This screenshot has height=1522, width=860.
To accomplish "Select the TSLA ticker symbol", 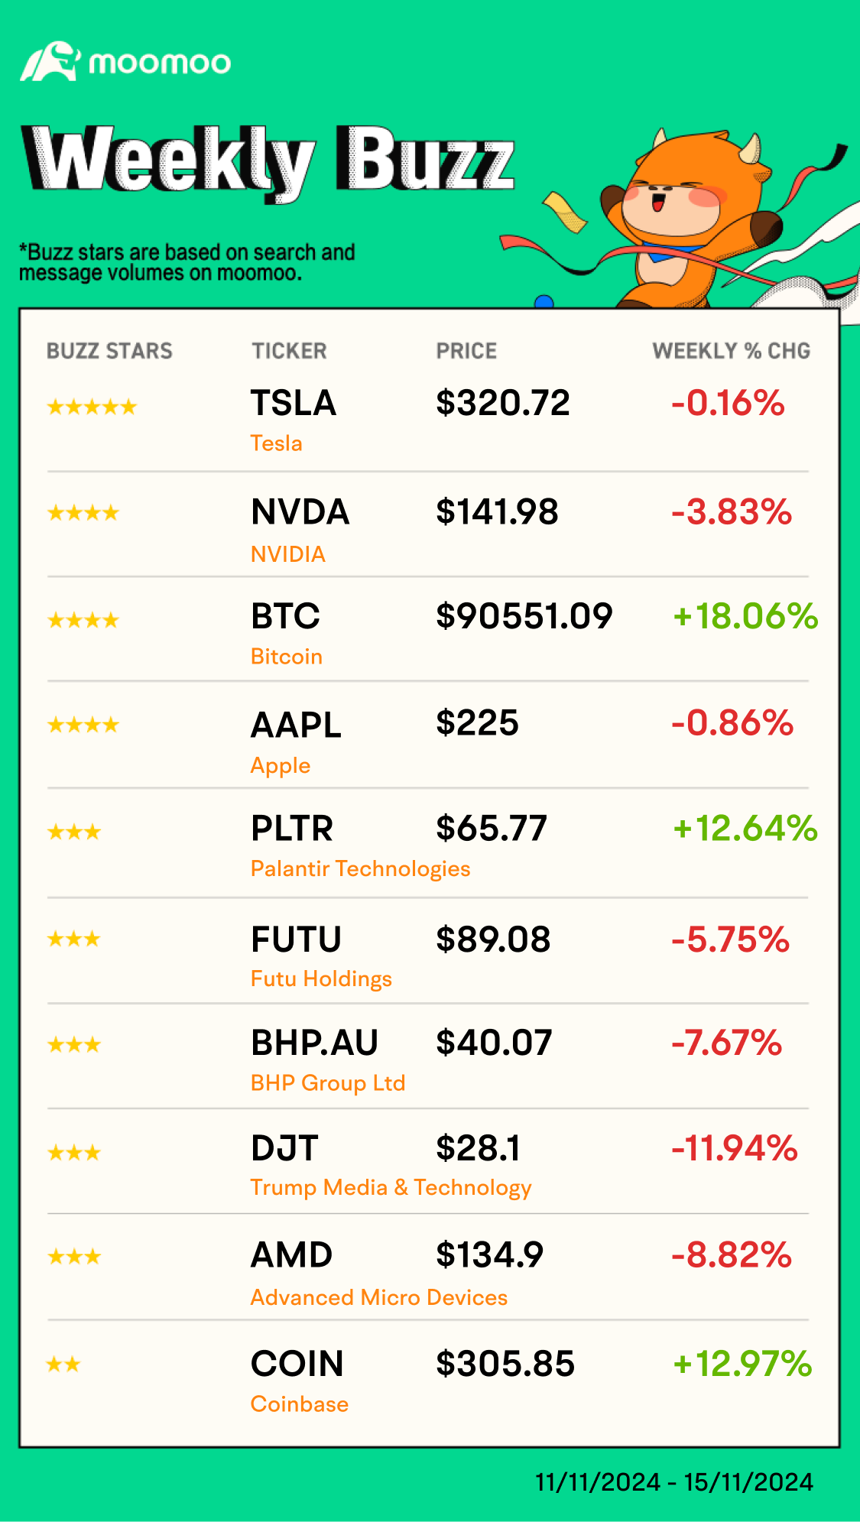I will pos(294,403).
